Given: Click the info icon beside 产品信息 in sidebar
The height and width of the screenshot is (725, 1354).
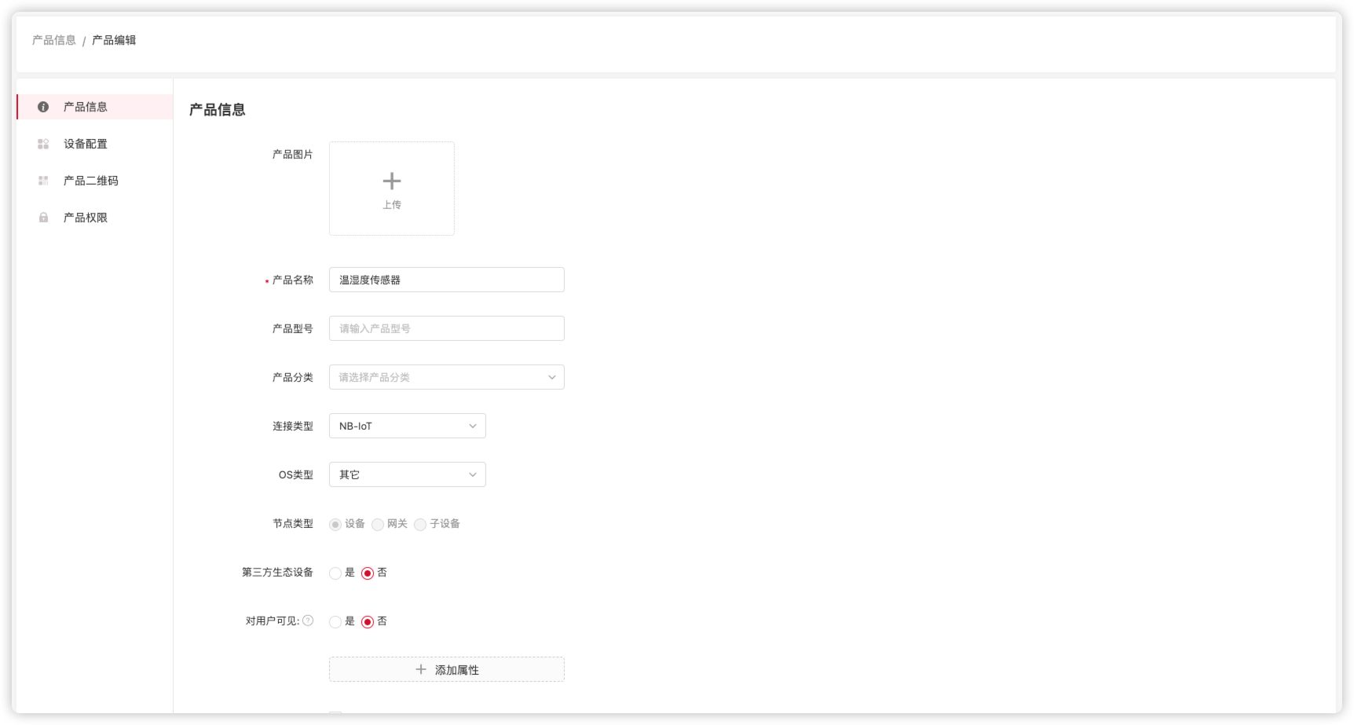Looking at the screenshot, I should click(43, 106).
